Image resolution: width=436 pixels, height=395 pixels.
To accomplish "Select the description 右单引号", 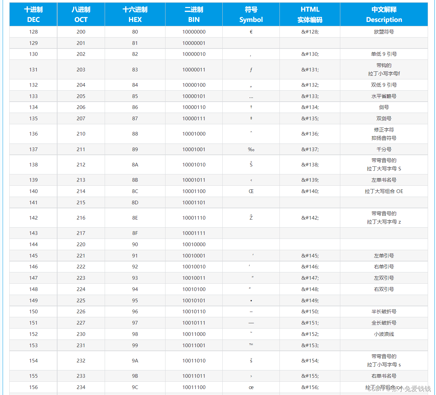I will tap(384, 267).
